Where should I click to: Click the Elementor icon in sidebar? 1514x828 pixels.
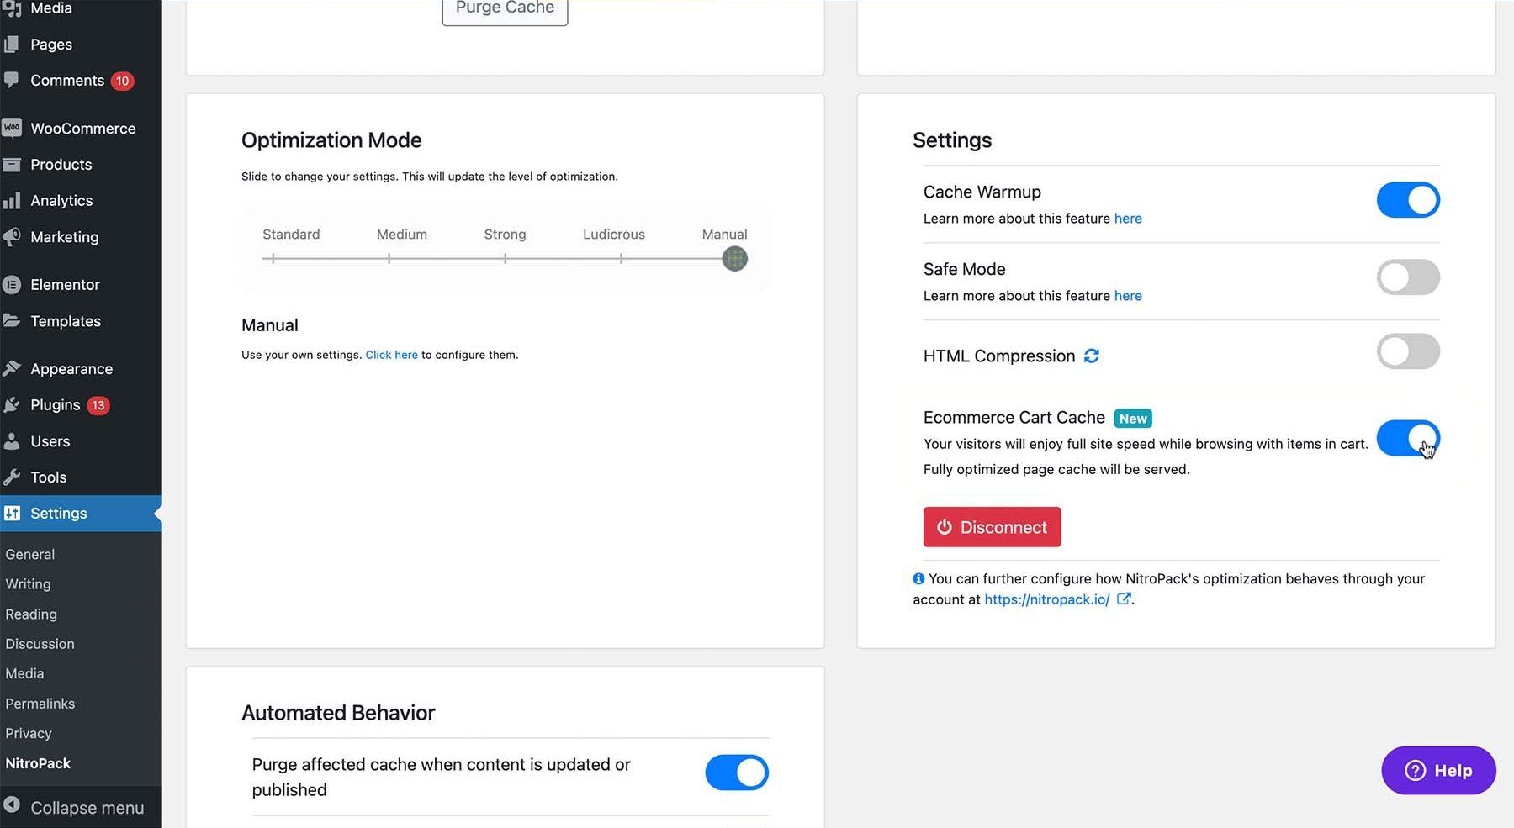[12, 285]
